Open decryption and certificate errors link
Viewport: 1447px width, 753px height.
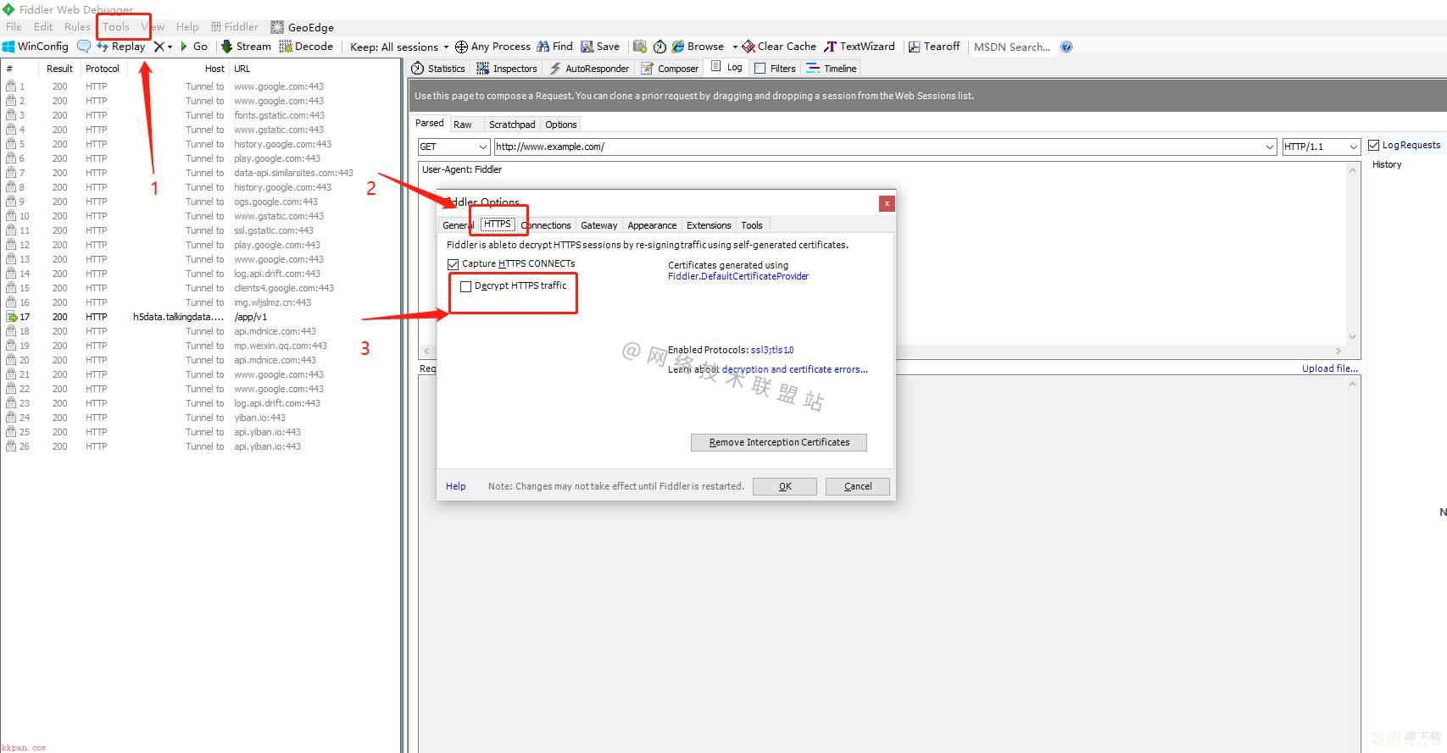[x=795, y=369]
